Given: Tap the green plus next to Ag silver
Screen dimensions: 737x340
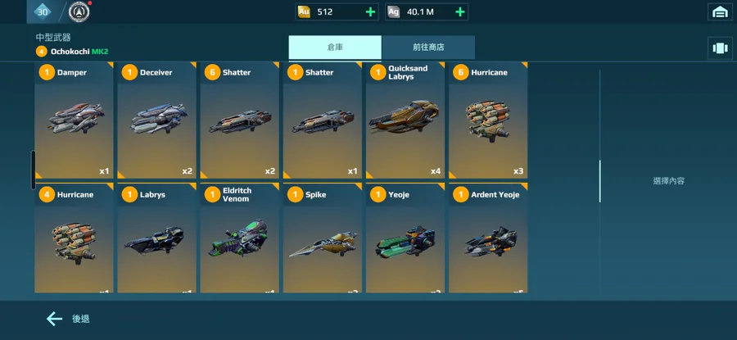Looking at the screenshot, I should 460,12.
